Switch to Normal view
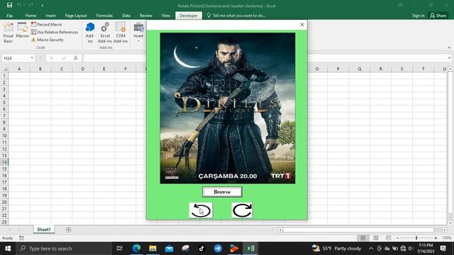 [362, 238]
